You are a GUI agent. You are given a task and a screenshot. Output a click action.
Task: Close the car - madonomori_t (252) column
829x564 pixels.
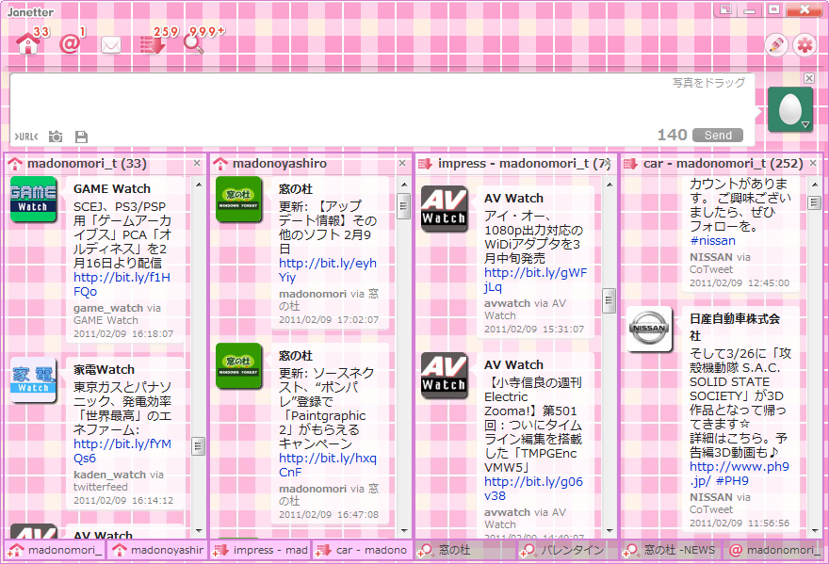(x=813, y=163)
